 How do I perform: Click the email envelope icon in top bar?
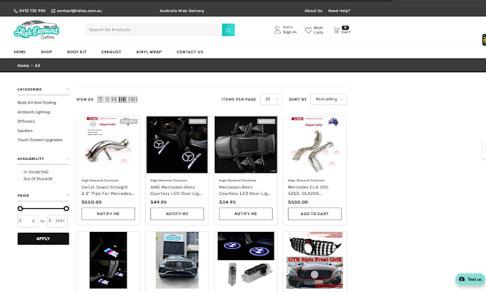point(54,11)
